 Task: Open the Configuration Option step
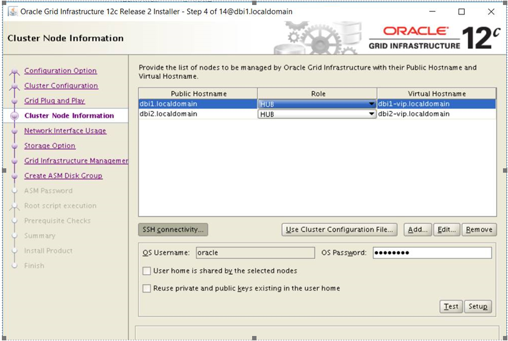click(60, 71)
